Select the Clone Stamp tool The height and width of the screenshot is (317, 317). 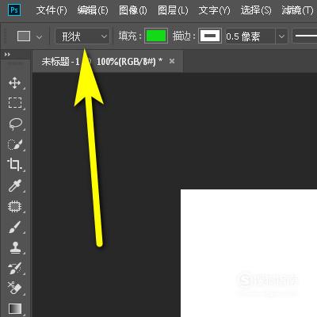coord(15,247)
